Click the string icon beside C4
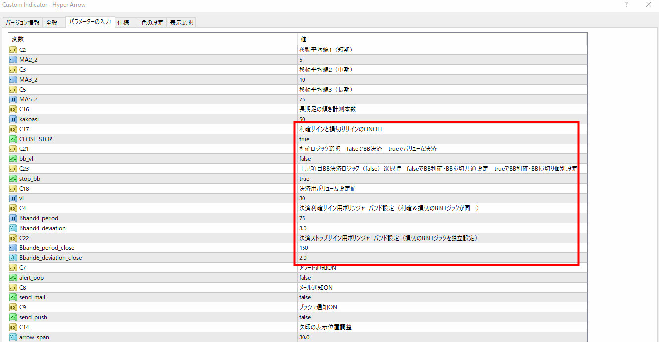Viewport: 659px width, 342px height. pos(13,208)
